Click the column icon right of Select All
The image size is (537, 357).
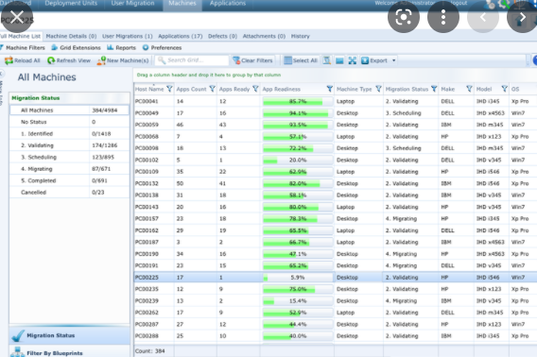point(327,60)
